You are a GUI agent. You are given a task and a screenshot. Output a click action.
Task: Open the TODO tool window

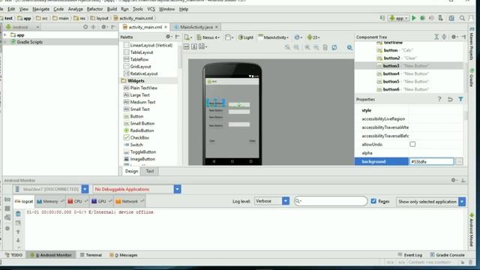point(13,255)
